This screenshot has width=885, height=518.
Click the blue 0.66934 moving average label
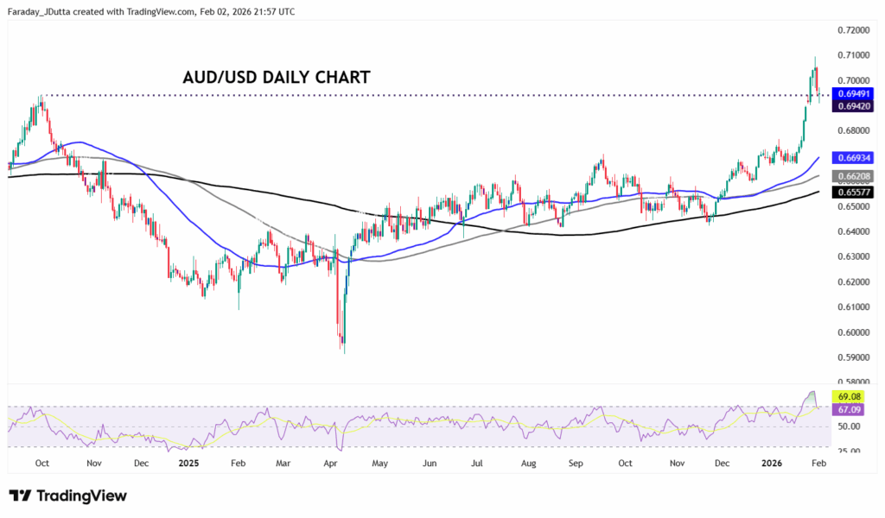852,158
